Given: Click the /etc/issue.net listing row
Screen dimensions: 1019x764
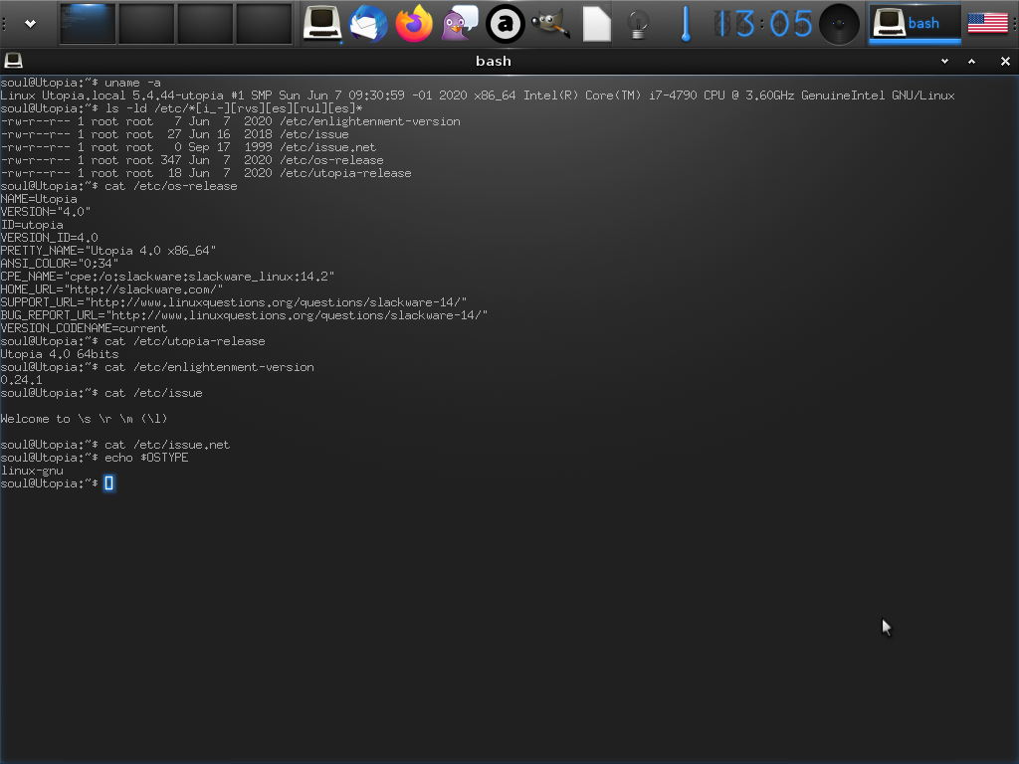Looking at the screenshot, I should pyautogui.click(x=188, y=147).
